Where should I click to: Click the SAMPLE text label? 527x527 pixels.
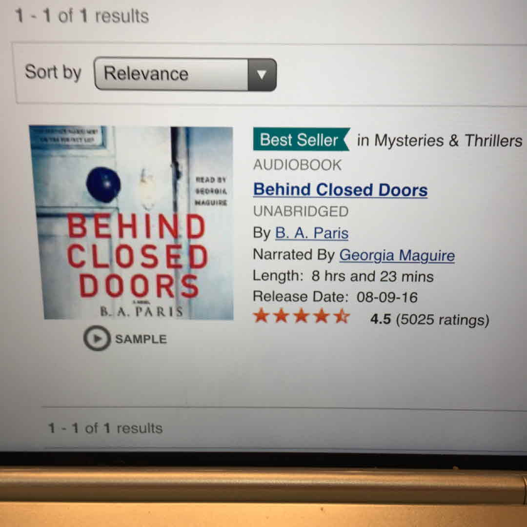[141, 339]
